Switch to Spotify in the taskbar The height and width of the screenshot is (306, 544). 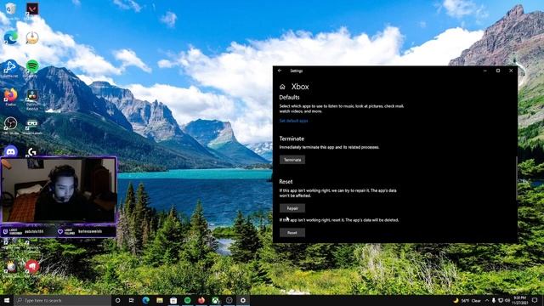187,300
